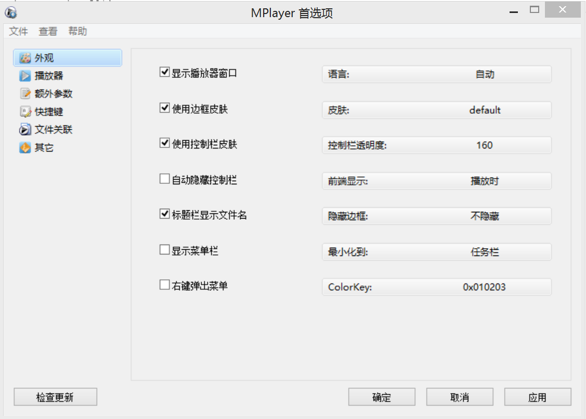Open the 前端显示 selector showing 播放时
Viewport: 586px width, 419px height.
point(437,181)
